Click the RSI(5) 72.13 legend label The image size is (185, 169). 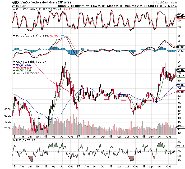tap(26, 140)
